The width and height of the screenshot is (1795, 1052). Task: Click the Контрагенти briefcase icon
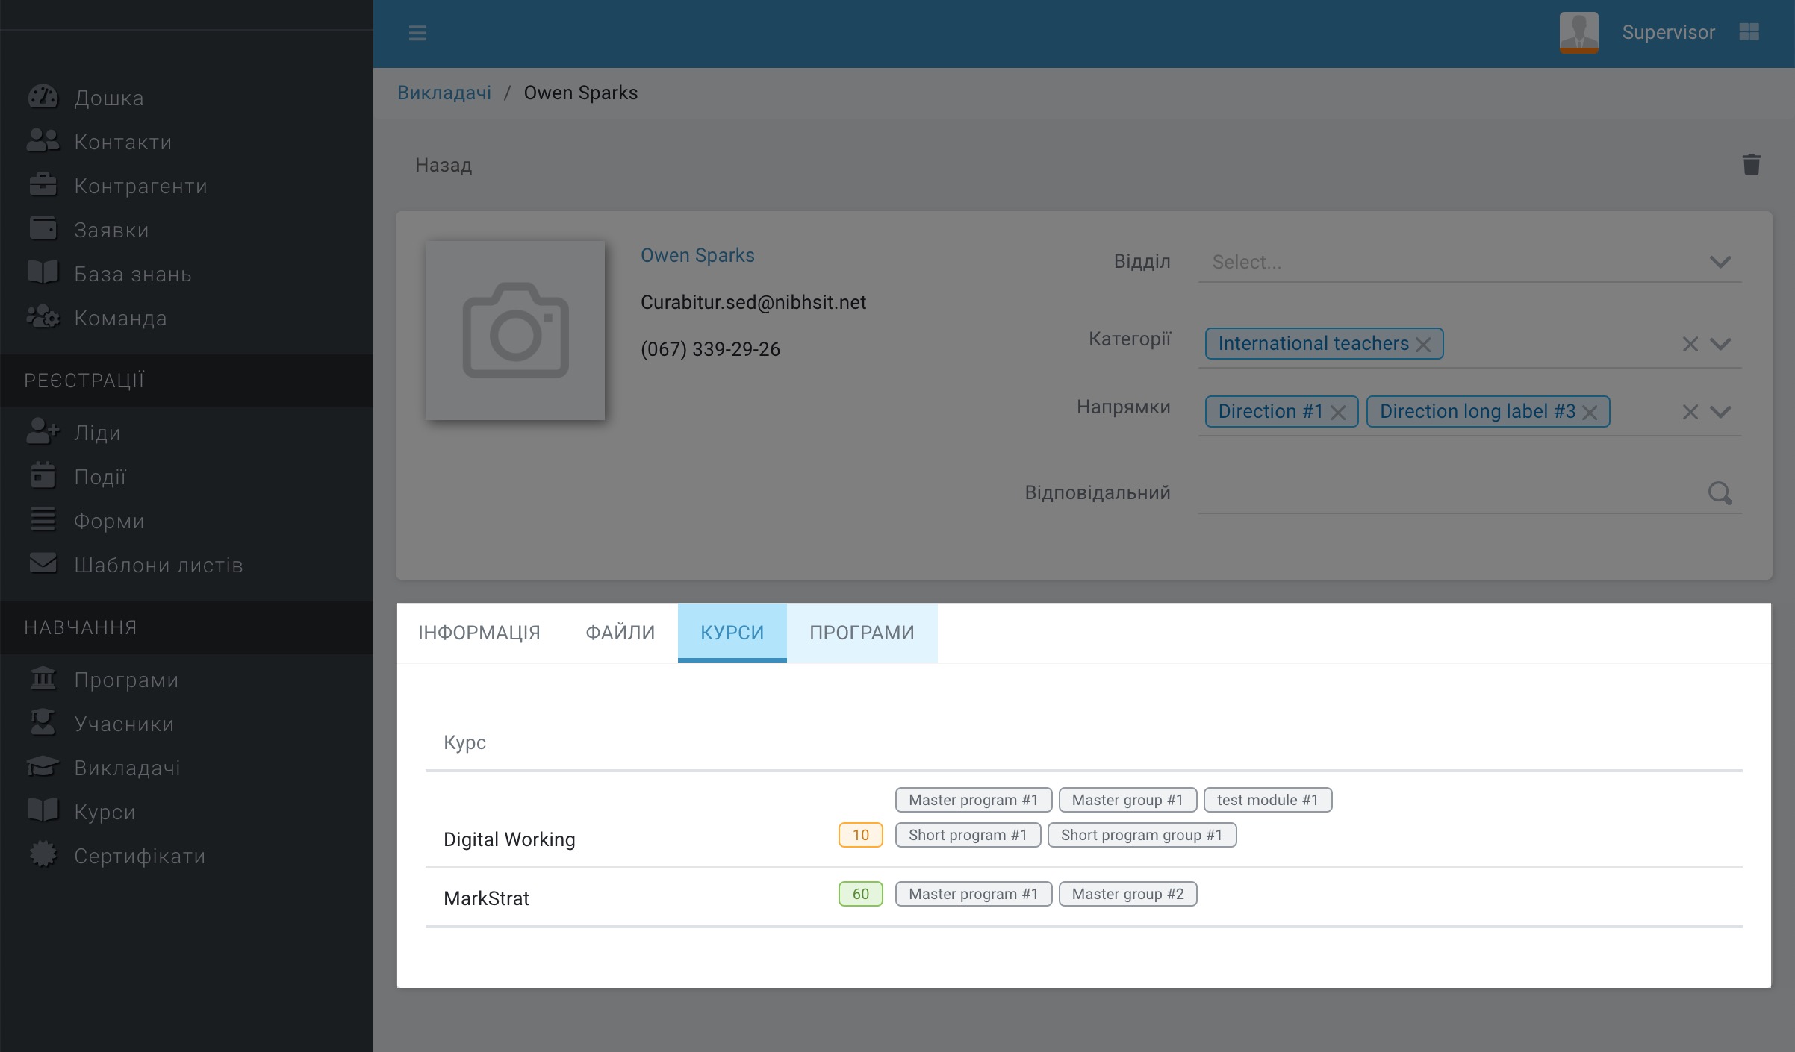43,185
